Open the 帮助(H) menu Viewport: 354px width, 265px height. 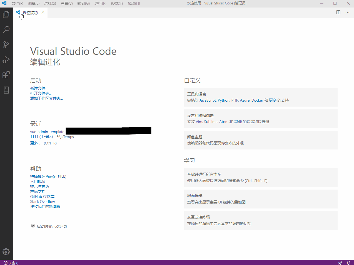(134, 3)
